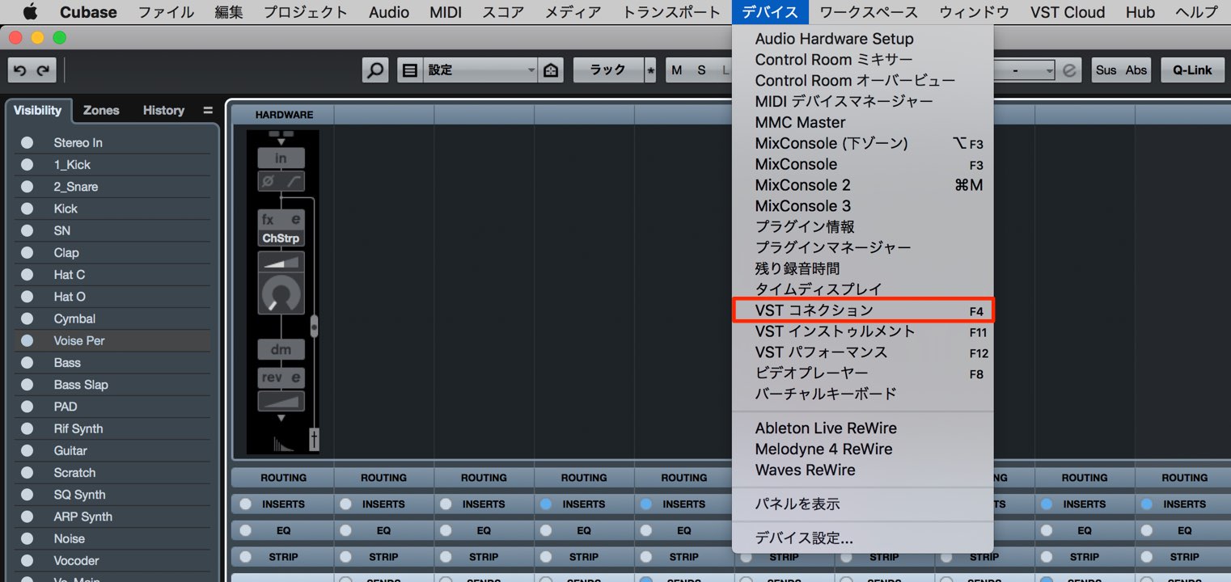Toggle visibility dot for Stereo In

tap(27, 142)
